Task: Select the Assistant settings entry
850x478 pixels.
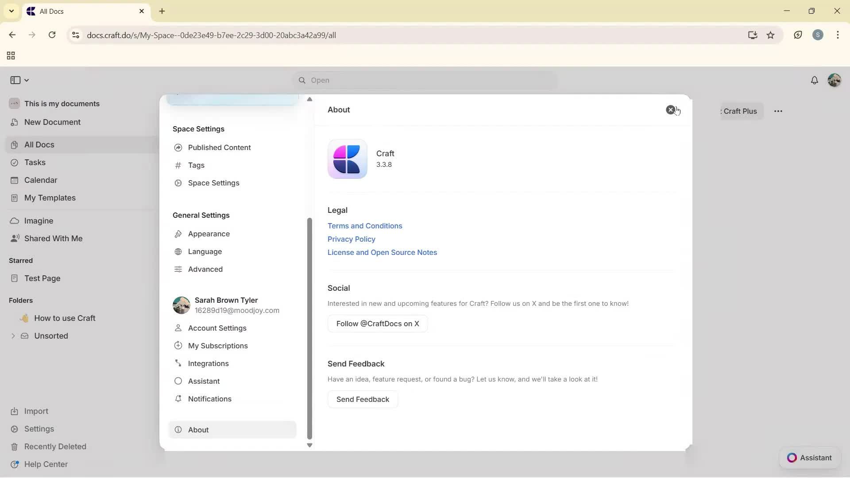Action: [x=203, y=381]
